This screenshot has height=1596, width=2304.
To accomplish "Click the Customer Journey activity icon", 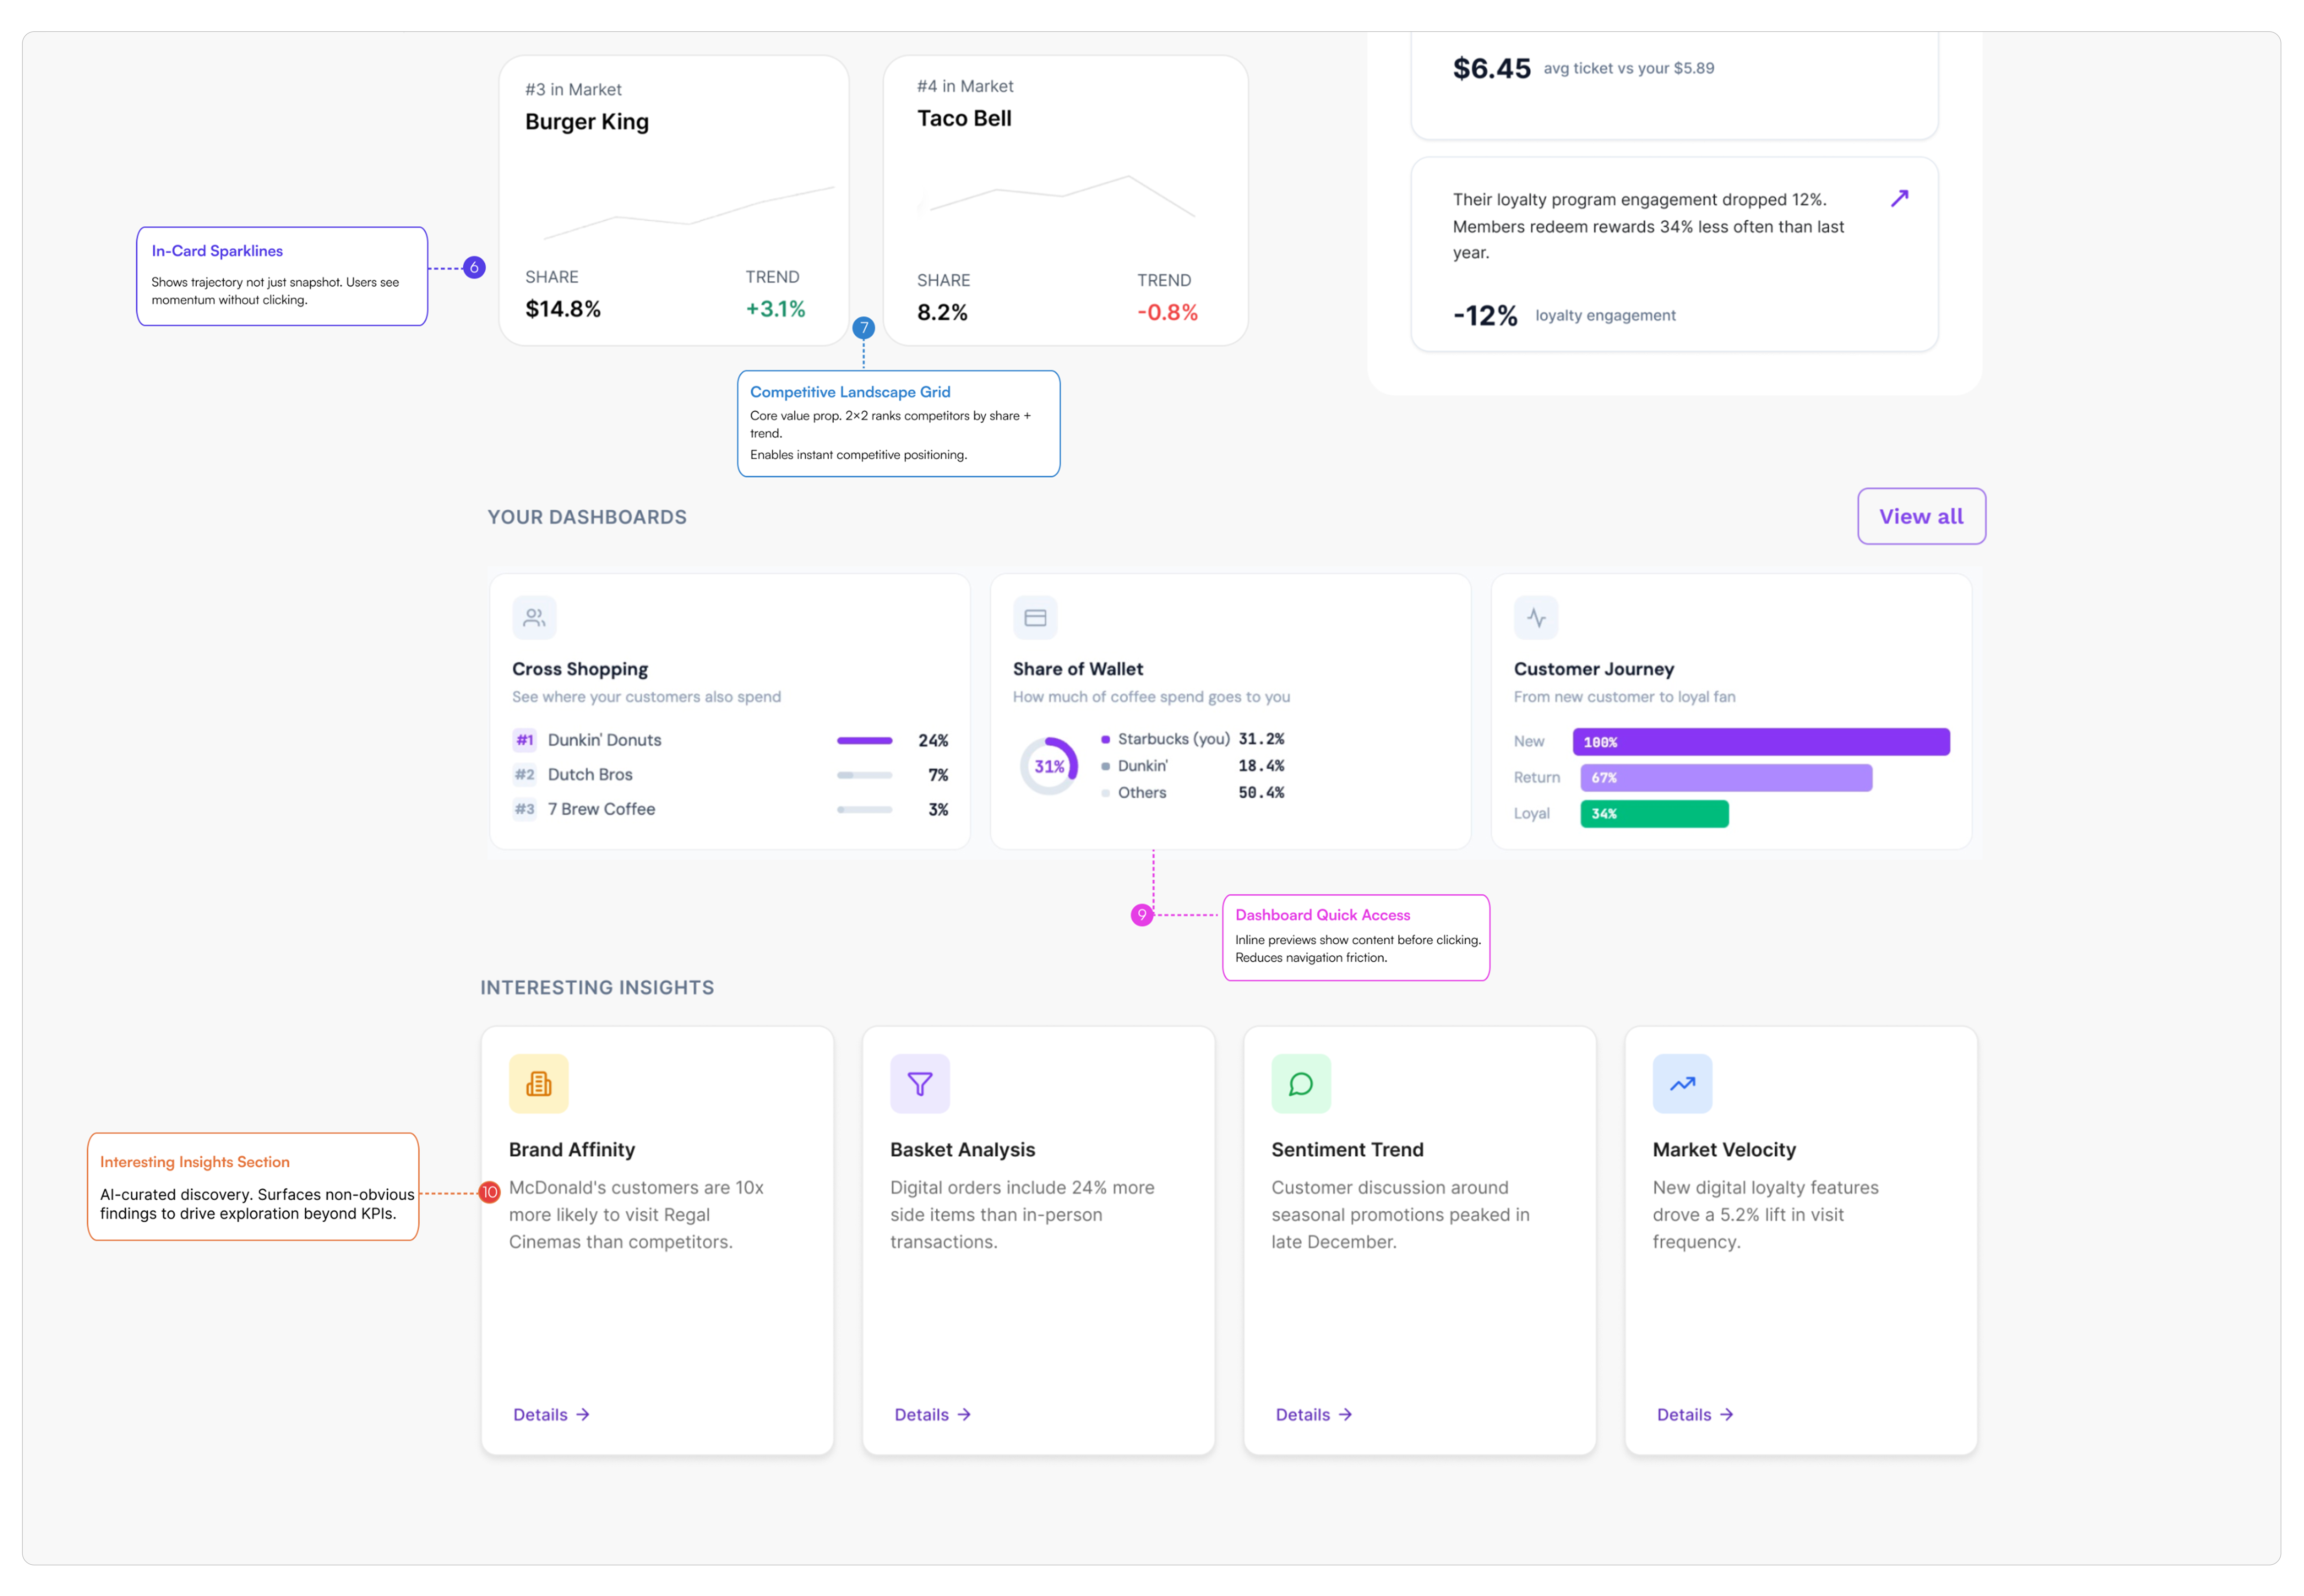I will tap(1536, 618).
